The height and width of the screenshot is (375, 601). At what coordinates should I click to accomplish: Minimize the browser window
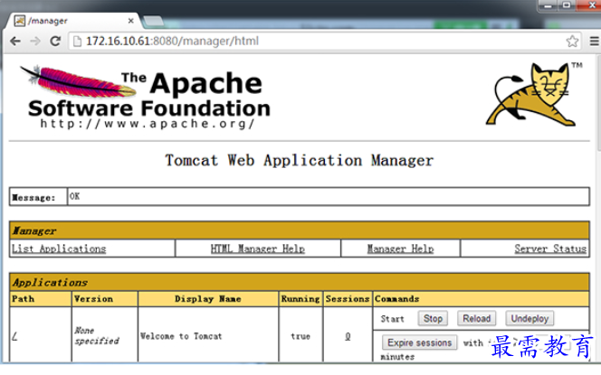pyautogui.click(x=548, y=5)
